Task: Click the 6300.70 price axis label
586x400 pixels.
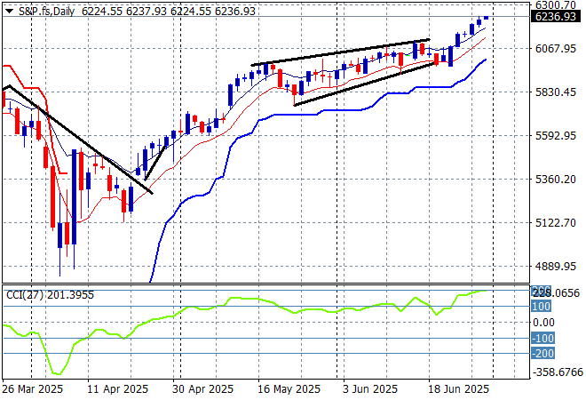Action: point(555,4)
